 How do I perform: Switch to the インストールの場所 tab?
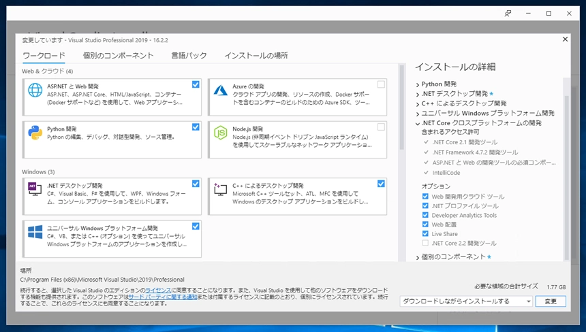256,56
